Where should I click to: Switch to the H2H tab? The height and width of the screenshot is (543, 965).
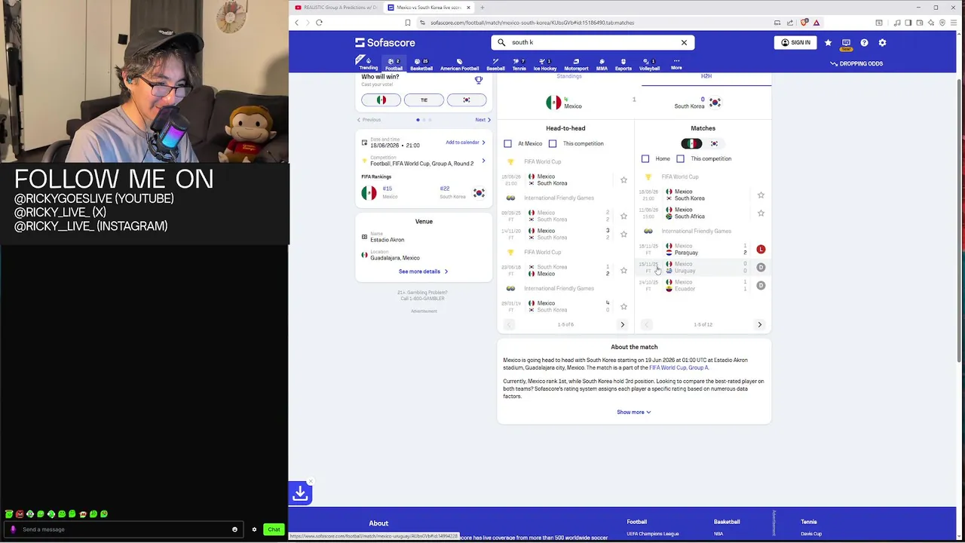pos(706,77)
